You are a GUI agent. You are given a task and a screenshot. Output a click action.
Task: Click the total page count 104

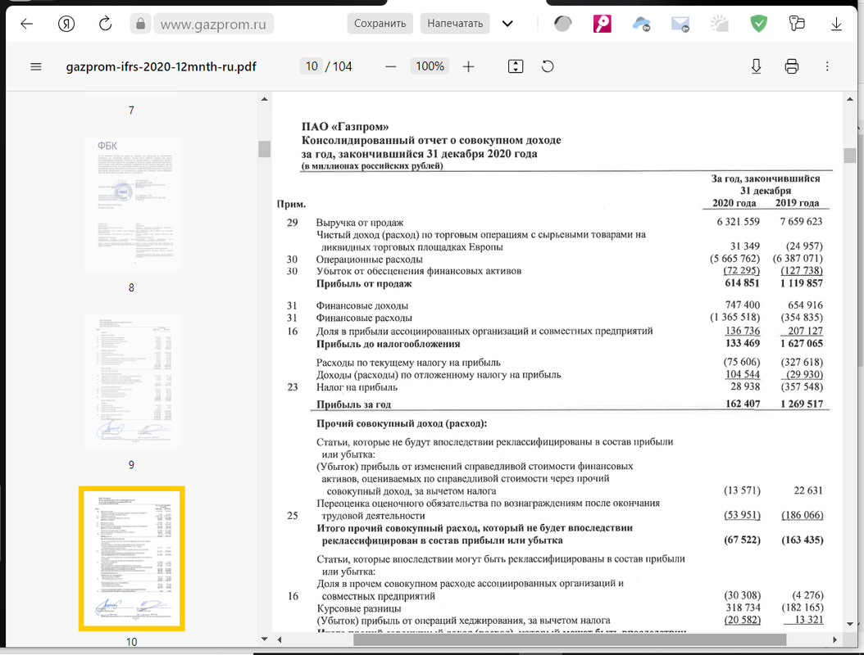pos(342,66)
